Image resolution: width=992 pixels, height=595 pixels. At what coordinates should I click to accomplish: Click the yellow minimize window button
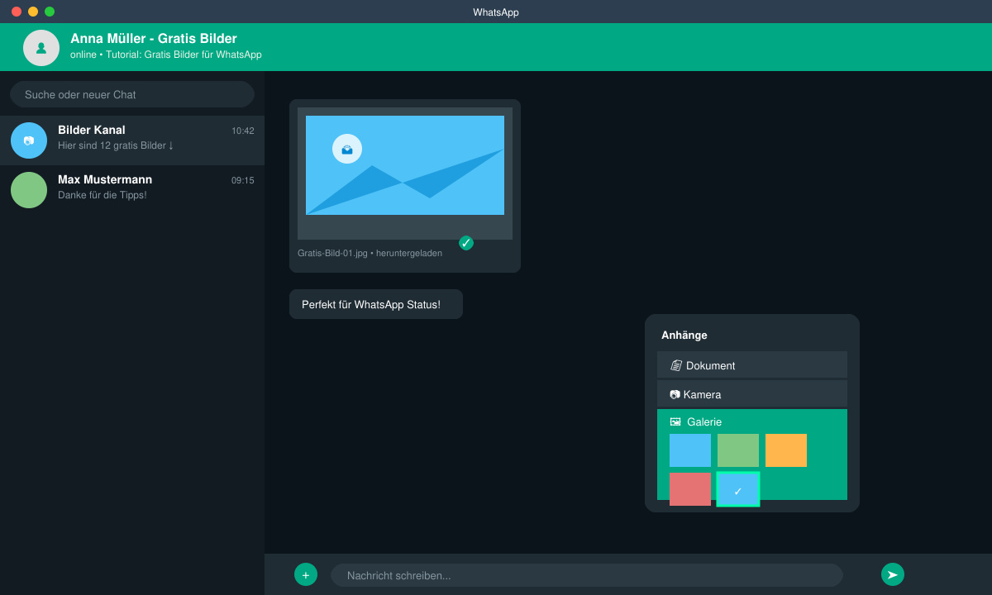33,12
